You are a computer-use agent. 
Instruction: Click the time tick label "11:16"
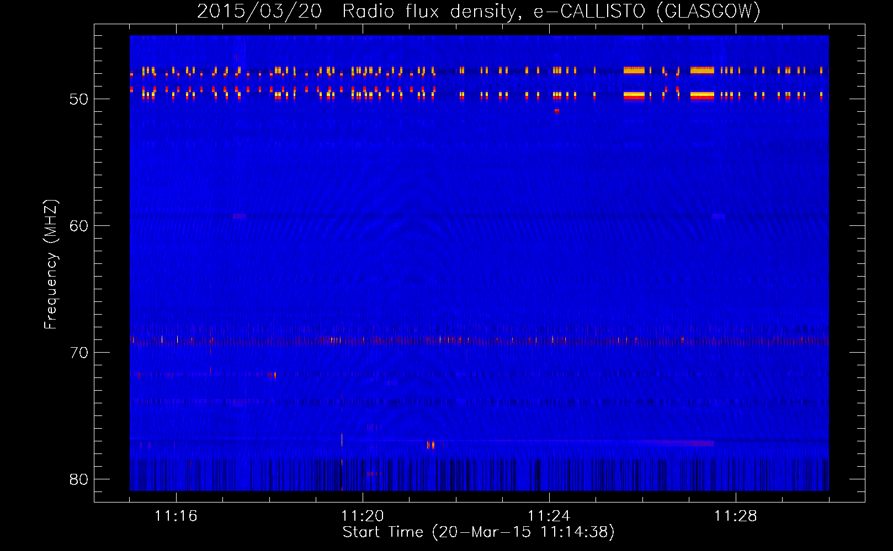(x=176, y=516)
